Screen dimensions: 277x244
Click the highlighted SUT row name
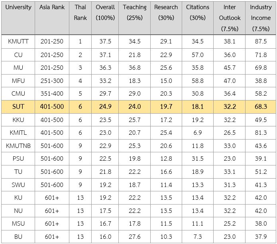coord(18,107)
